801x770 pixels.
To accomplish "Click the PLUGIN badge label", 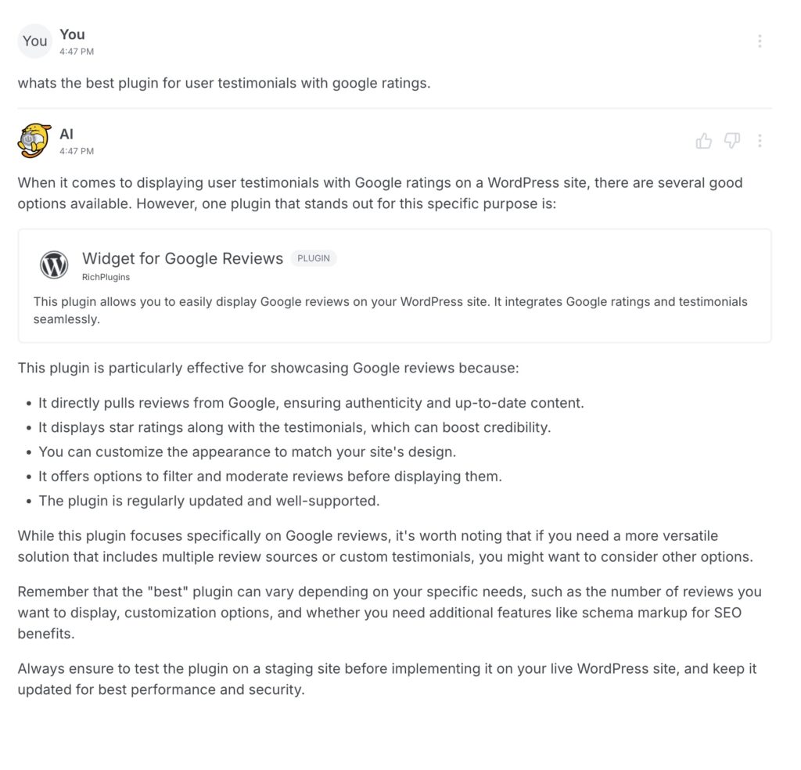I will [314, 258].
